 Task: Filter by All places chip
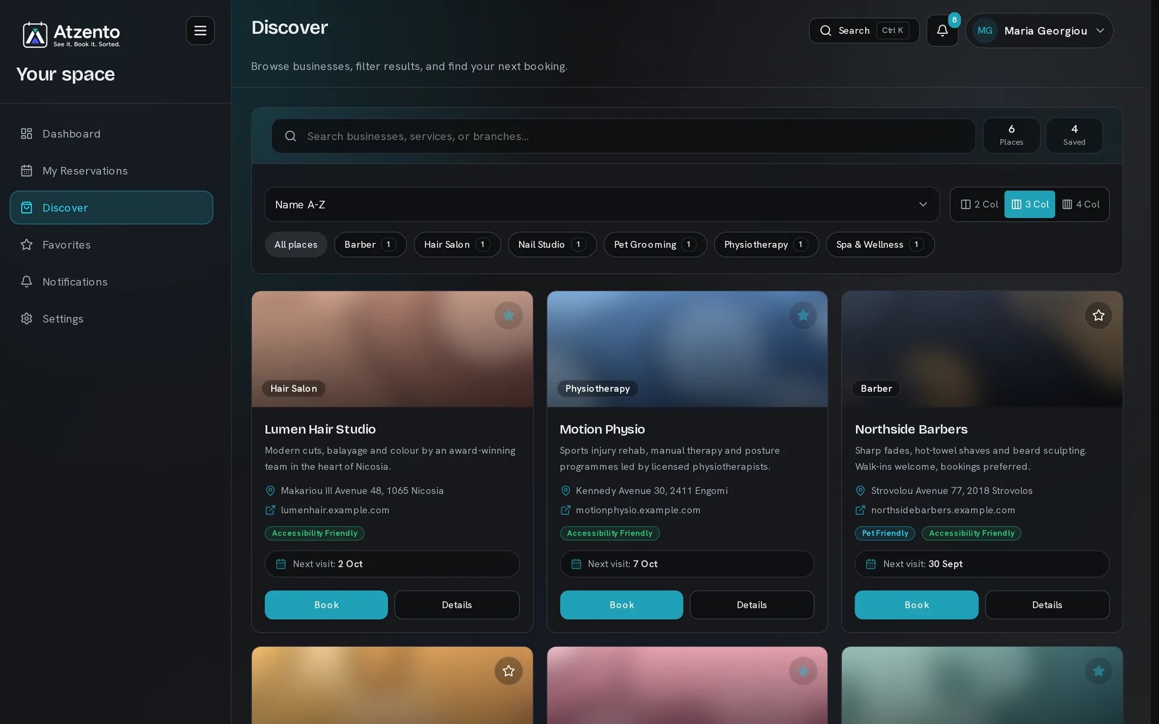coord(296,245)
